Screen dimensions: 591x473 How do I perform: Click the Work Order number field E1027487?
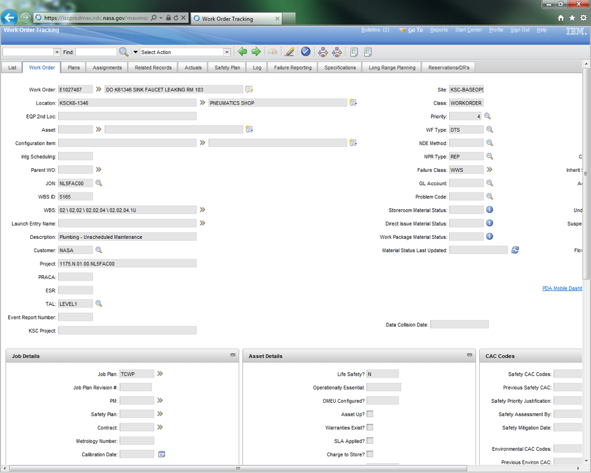[x=76, y=90]
